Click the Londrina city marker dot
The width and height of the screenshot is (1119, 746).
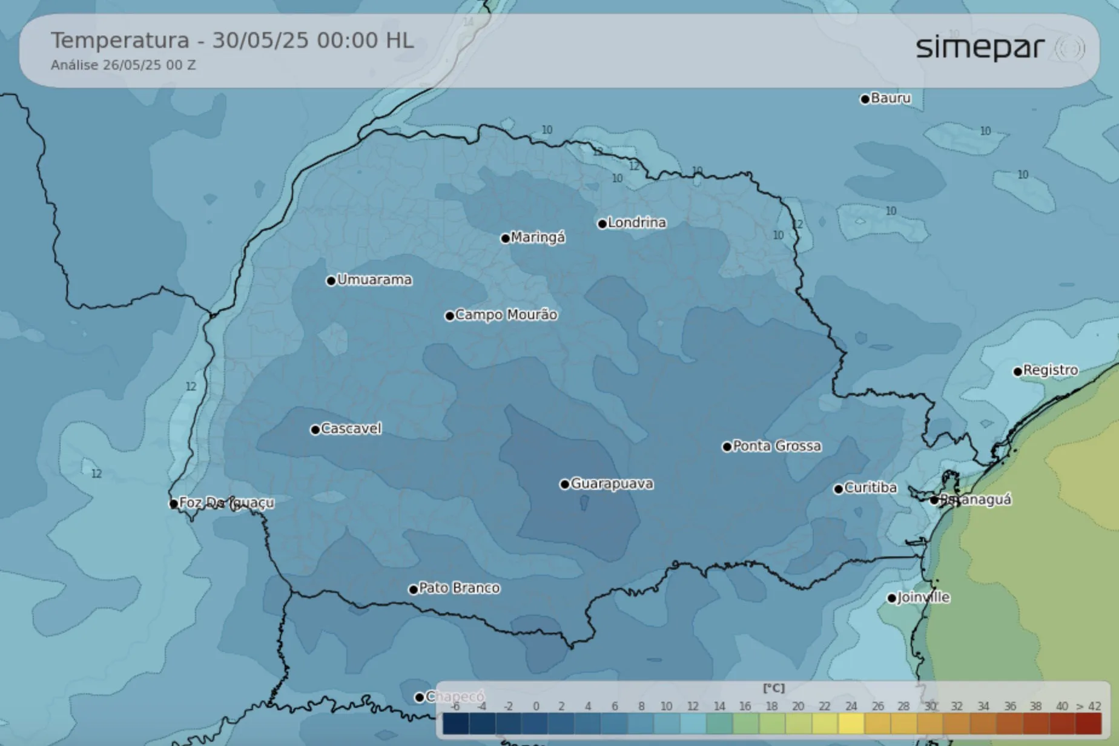click(602, 224)
